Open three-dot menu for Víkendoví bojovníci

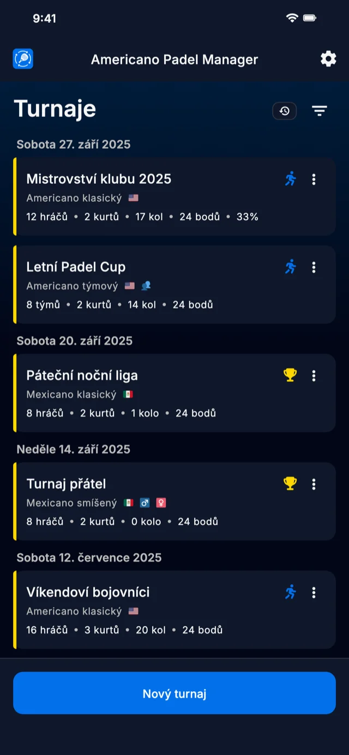tap(314, 592)
